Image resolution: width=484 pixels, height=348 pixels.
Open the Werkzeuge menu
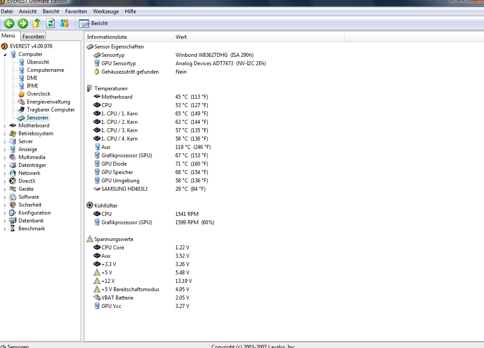pyautogui.click(x=106, y=11)
